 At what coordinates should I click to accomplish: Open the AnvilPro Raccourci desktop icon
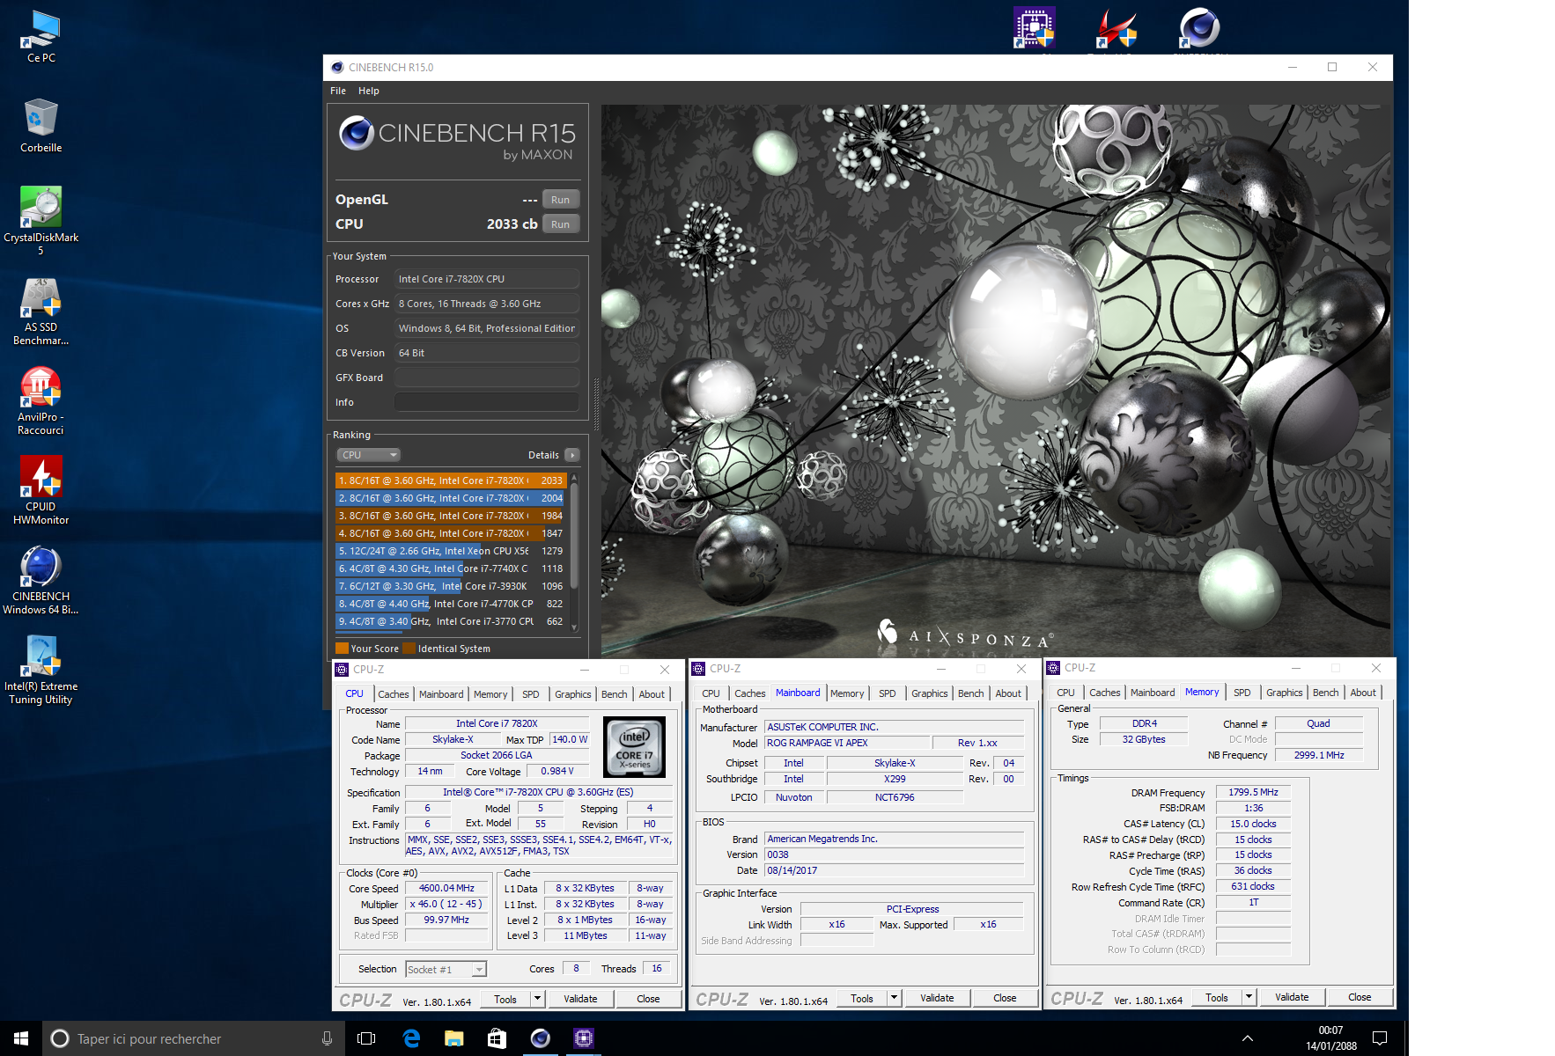click(41, 401)
